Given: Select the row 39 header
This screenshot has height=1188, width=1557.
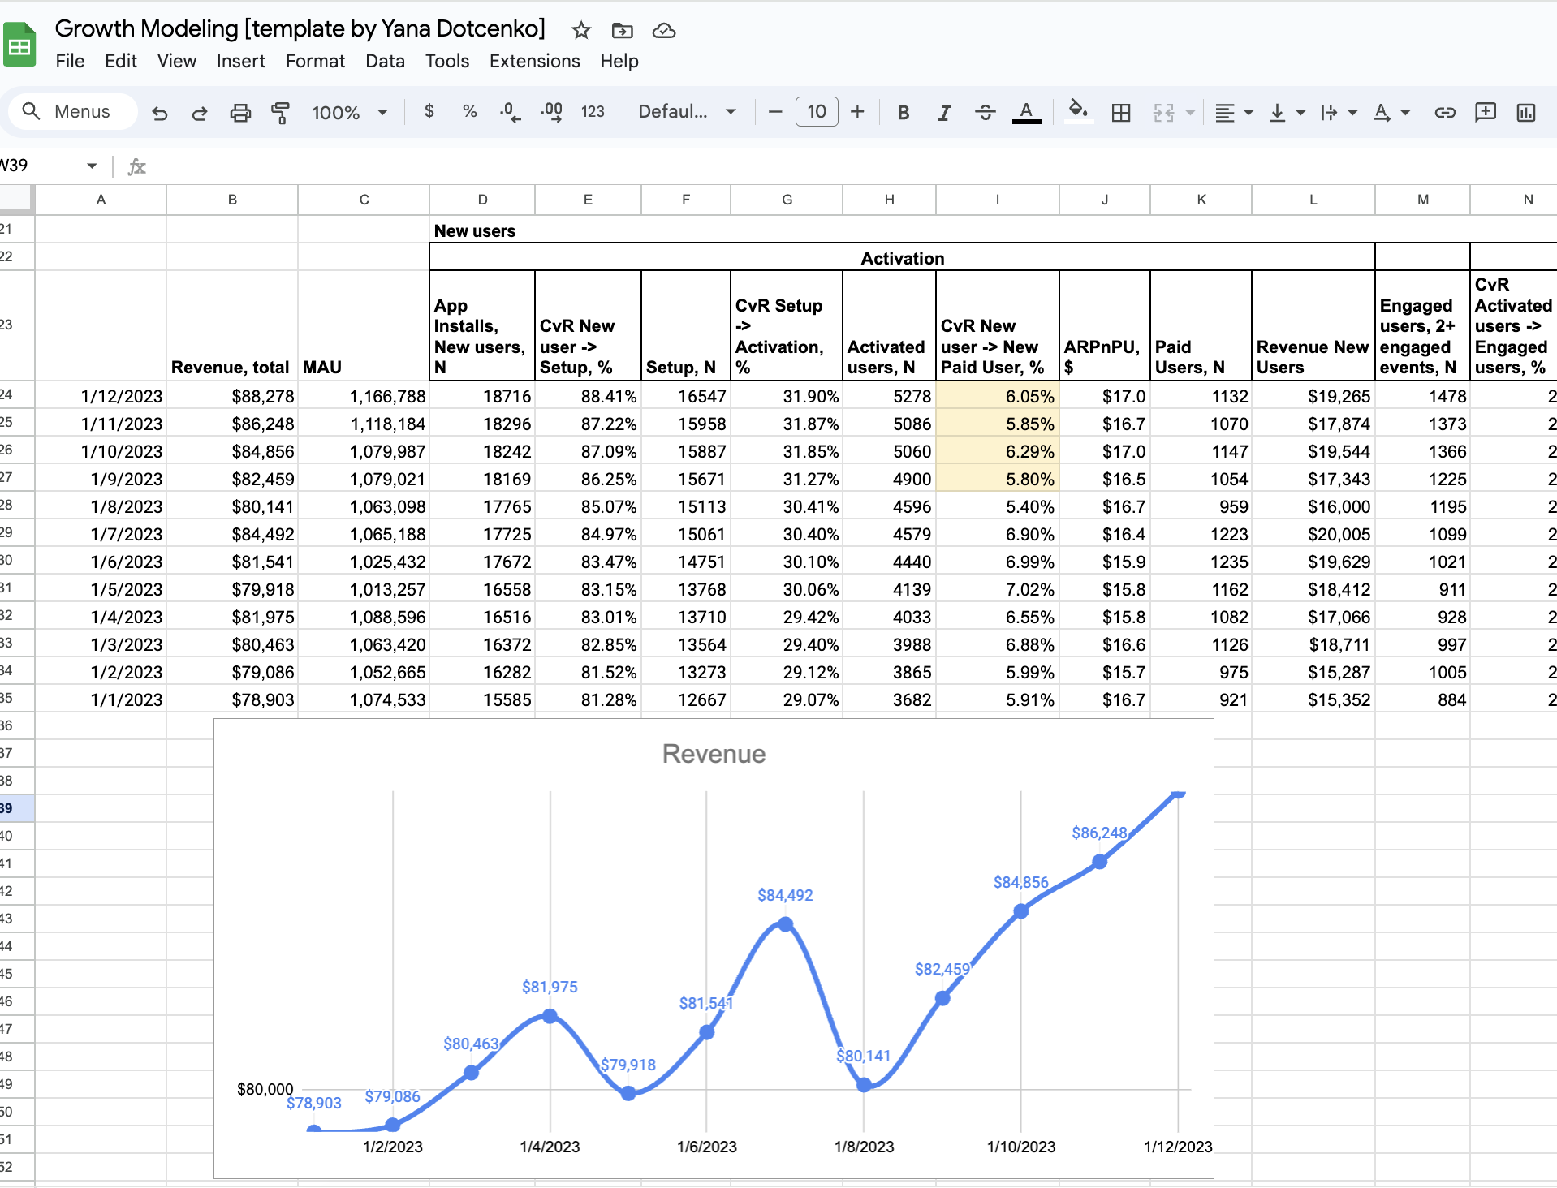Looking at the screenshot, I should point(16,808).
